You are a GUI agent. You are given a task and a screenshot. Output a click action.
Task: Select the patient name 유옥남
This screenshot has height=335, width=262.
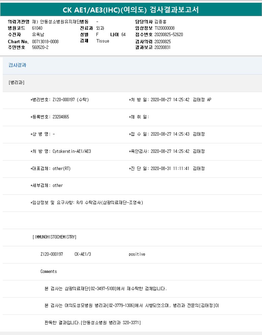coord(38,35)
